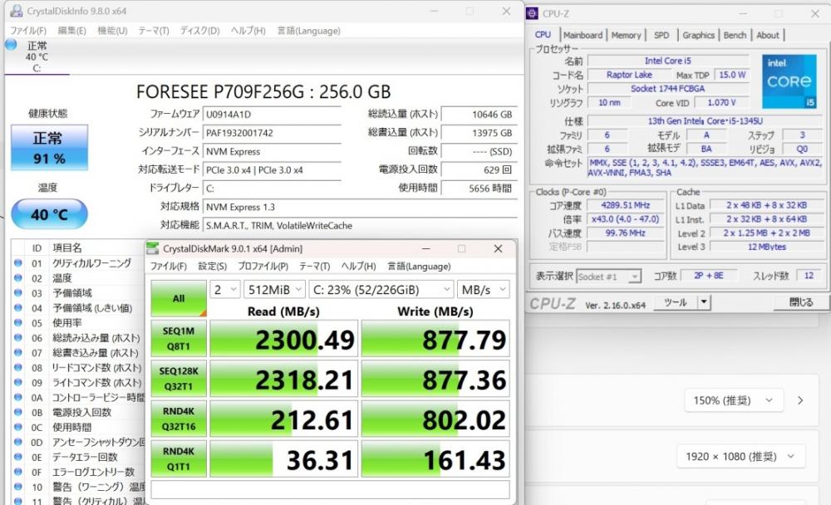The image size is (831, 505).
Task: Run the SEQ128K Q32T1 test
Action: pos(179,379)
